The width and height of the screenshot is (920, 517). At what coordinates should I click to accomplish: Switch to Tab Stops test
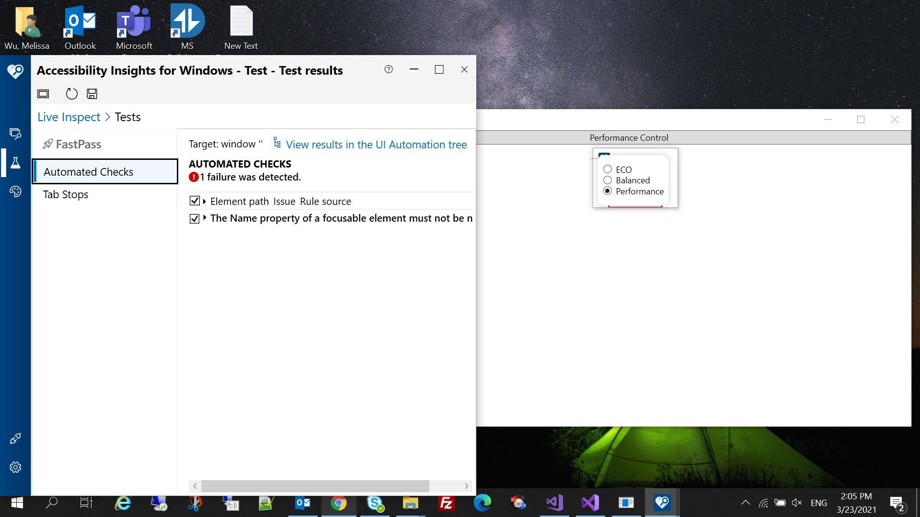pos(66,194)
